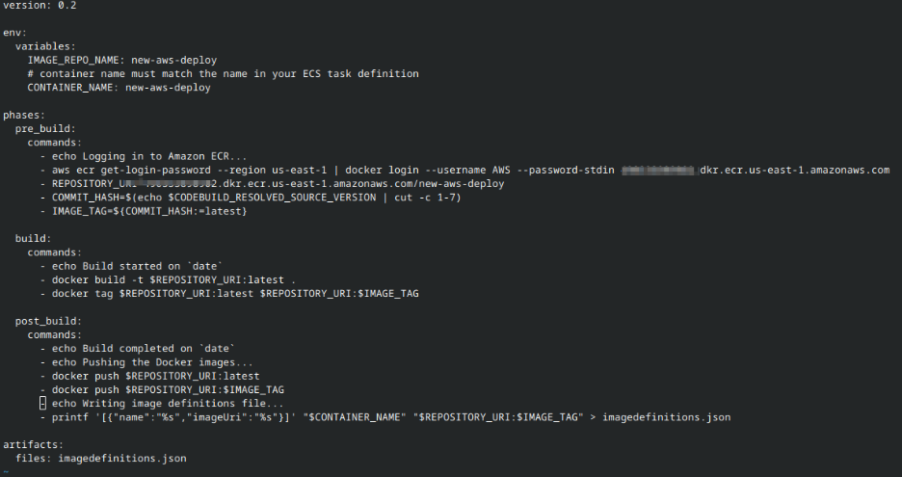Click the comment about ECS task definition
Screen dimensions: 902x477
(223, 73)
